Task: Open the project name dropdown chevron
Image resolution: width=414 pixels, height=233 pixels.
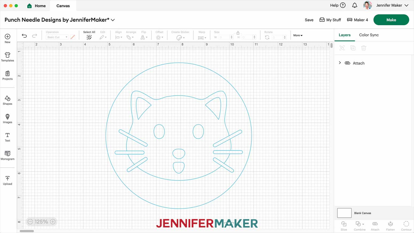Action: (113, 20)
